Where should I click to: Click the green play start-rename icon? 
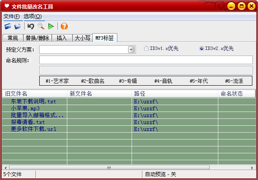[x=51, y=26]
